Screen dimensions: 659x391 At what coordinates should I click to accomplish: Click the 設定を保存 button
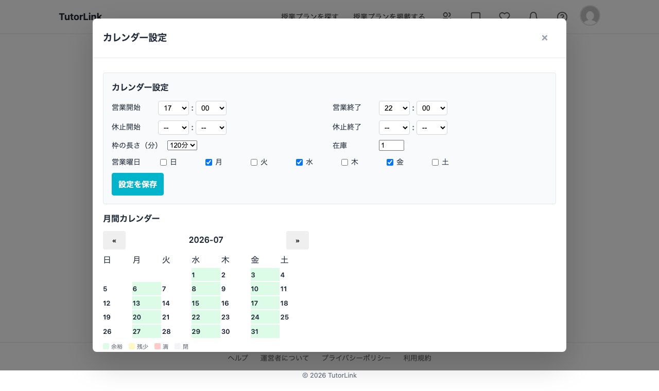point(137,184)
